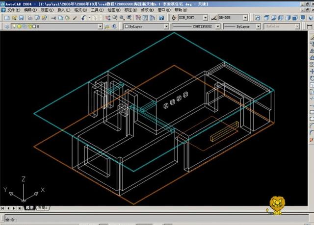Image resolution: width=314 pixels, height=225 pixels.
Task: Open the 格式(O) menu
Action: [80, 10]
